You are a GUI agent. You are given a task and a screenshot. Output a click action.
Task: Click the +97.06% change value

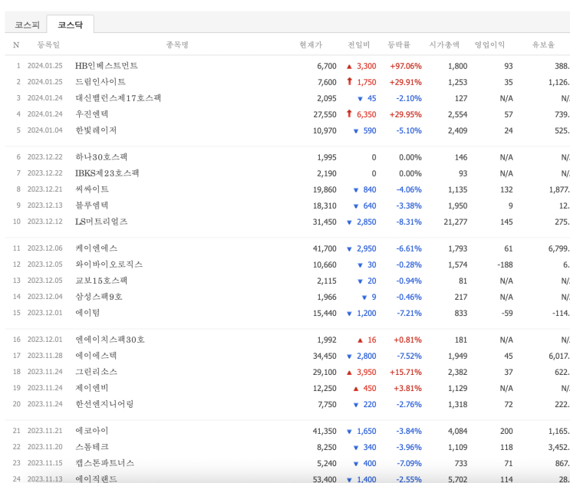pos(405,66)
